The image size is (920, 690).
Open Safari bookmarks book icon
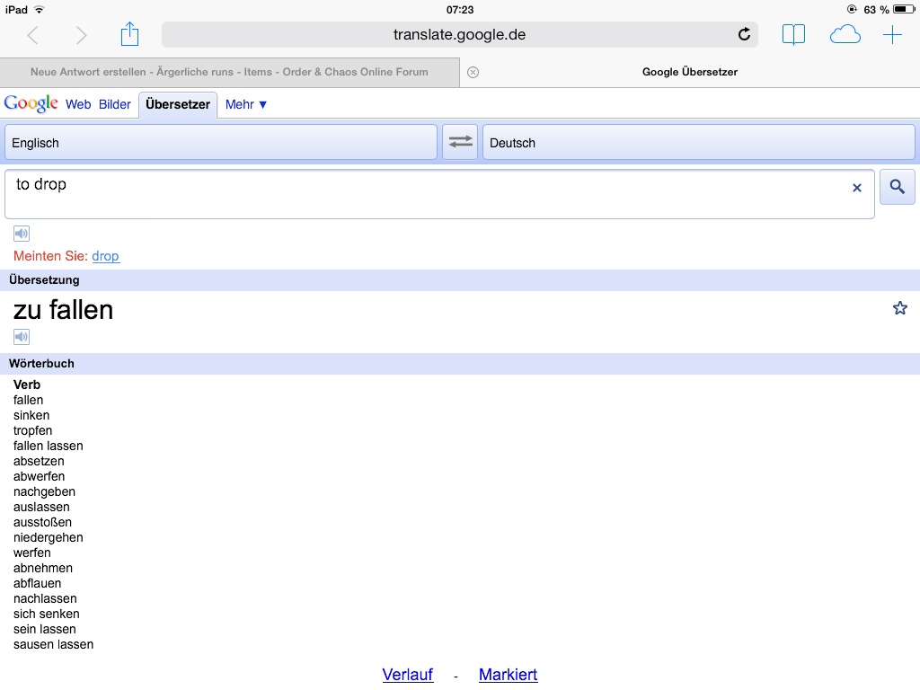(x=793, y=35)
